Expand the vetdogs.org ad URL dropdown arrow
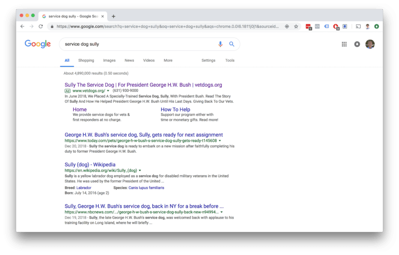Viewport: 399px width, 255px height. pos(108,91)
